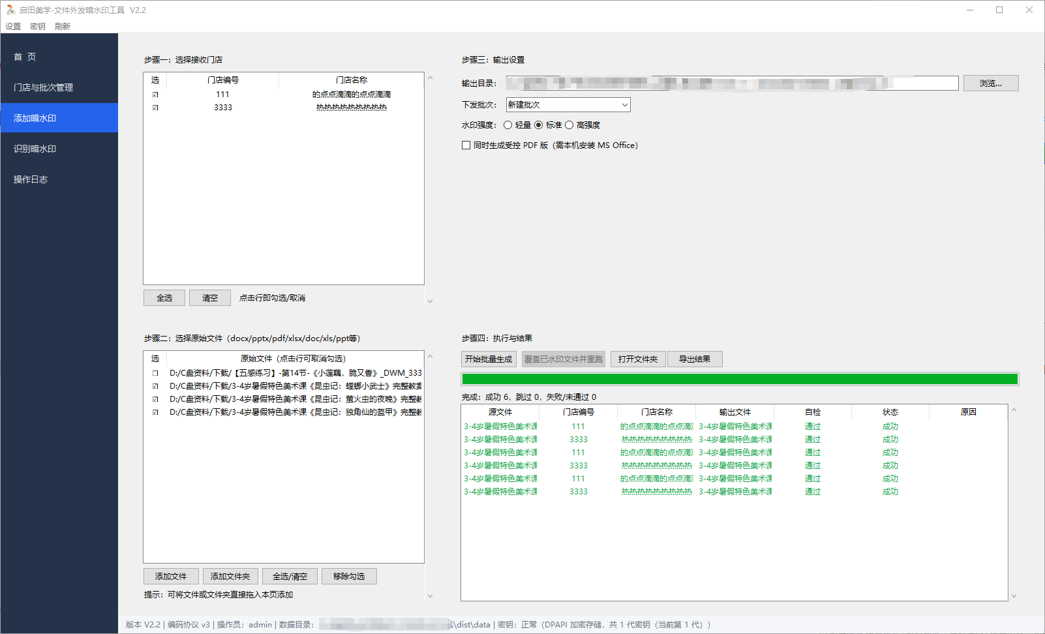Uncheck the 独角仙的盔甲 file checkbox
This screenshot has width=1045, height=634.
coord(155,412)
